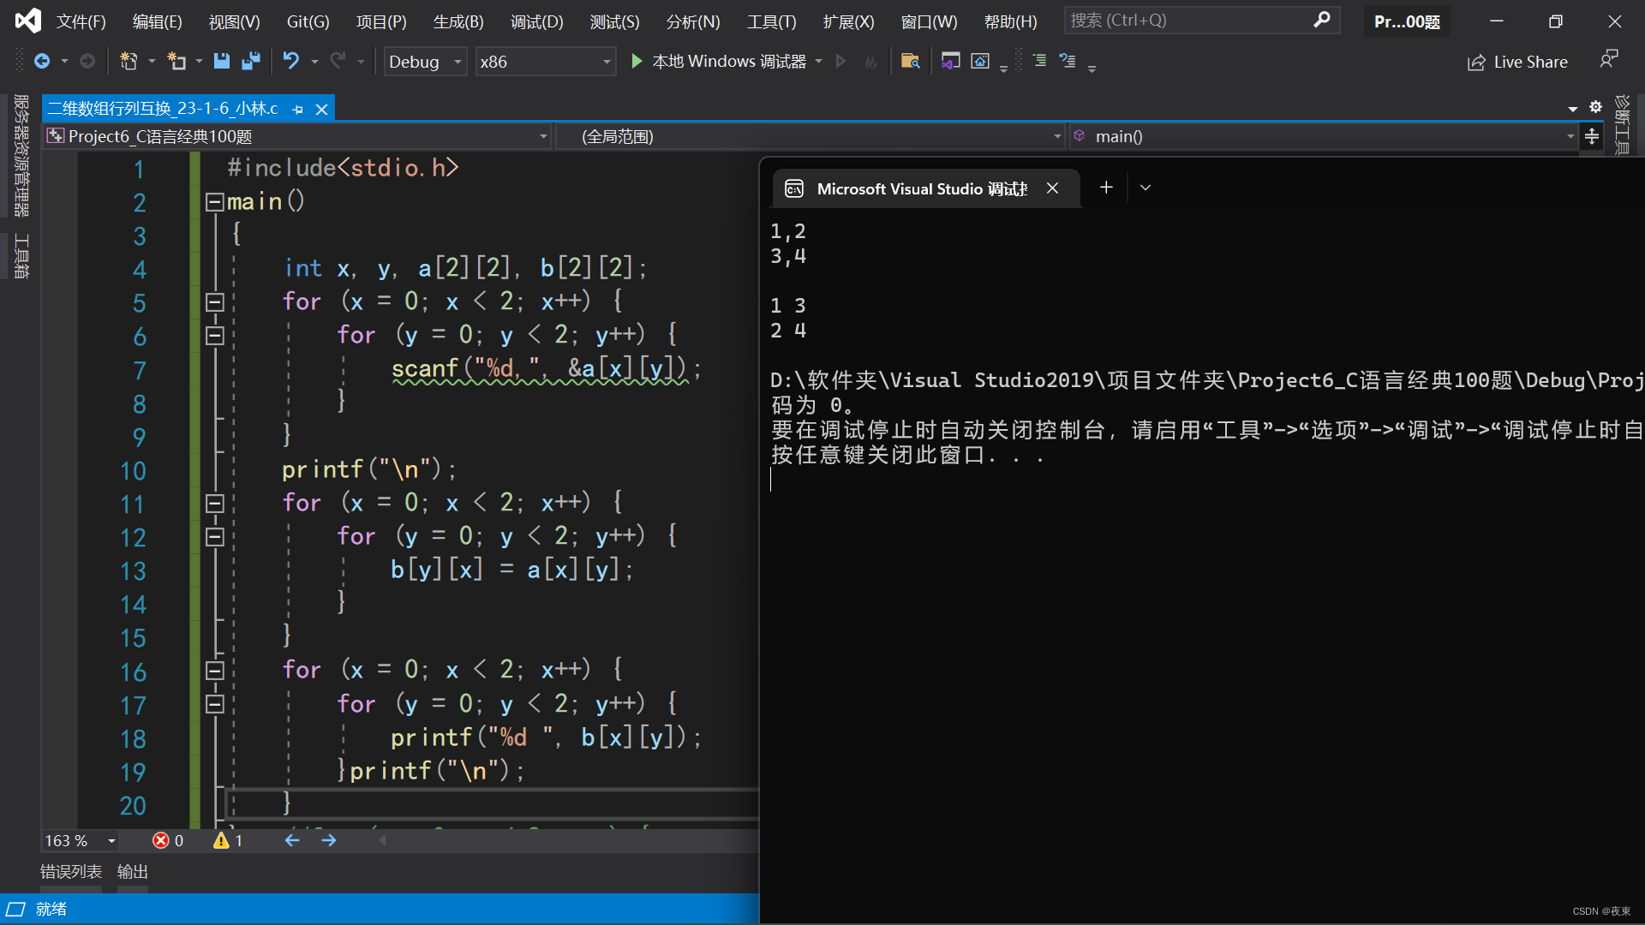This screenshot has width=1645, height=925.
Task: Click the Save file icon
Action: click(221, 61)
